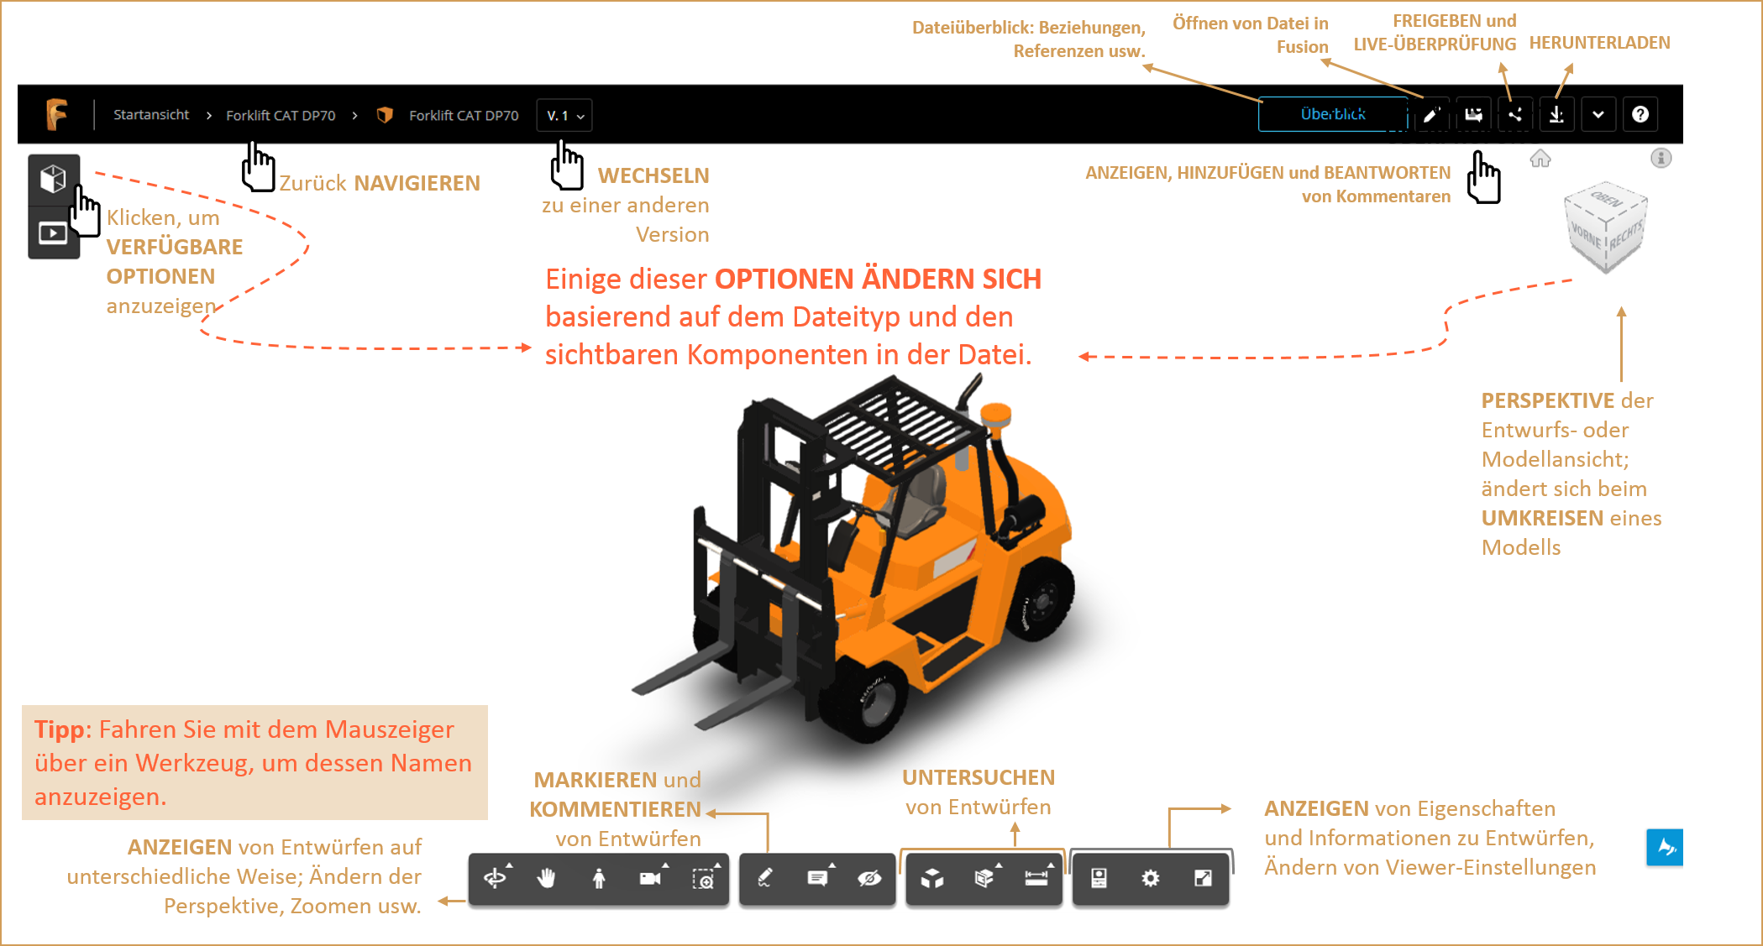Image resolution: width=1763 pixels, height=946 pixels.
Task: Open the Camera interactions tool
Action: 650,878
